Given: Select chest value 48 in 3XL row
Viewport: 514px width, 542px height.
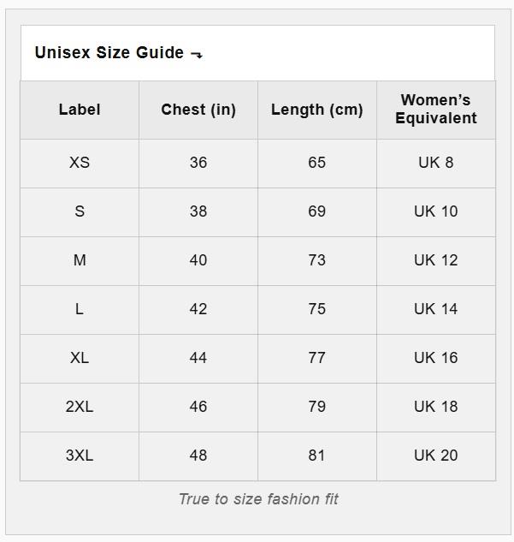Looking at the screenshot, I should pyautogui.click(x=198, y=456).
